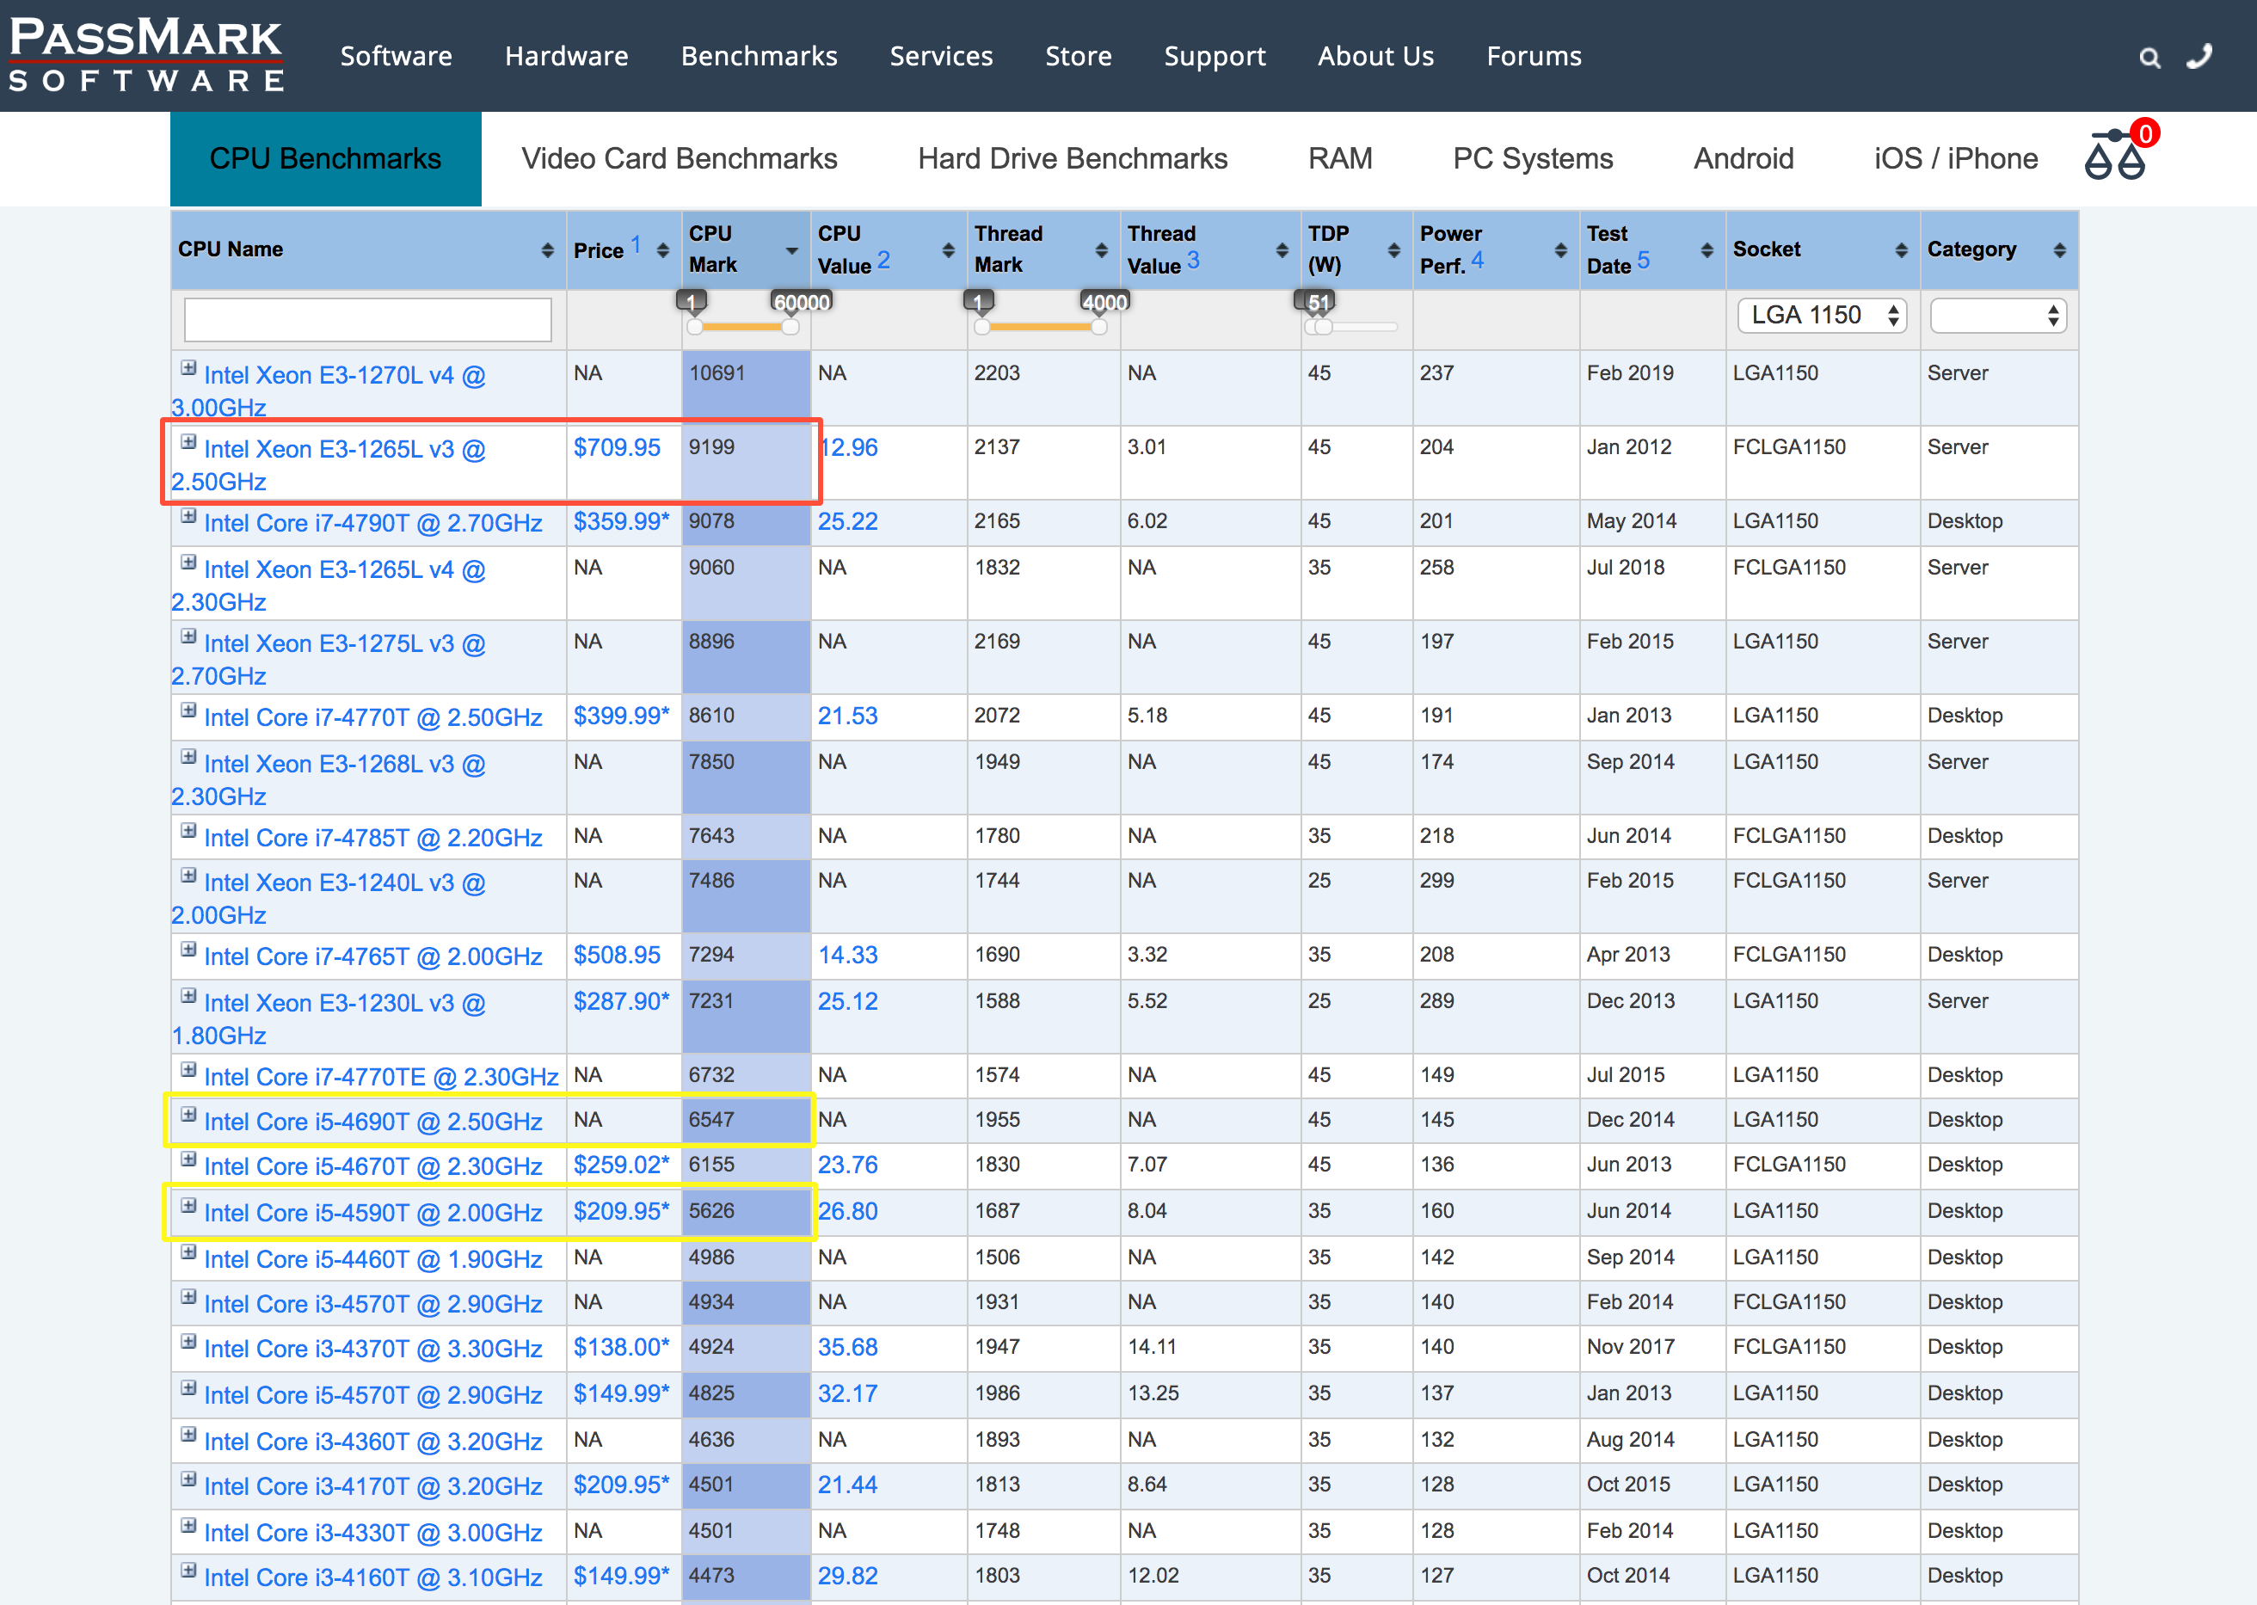Viewport: 2257px width, 1605px height.
Task: Click CPU Mark slider minimum handle at 1
Action: click(695, 326)
